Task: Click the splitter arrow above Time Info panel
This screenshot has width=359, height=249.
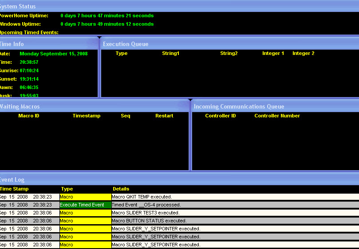Action: pos(99,37)
